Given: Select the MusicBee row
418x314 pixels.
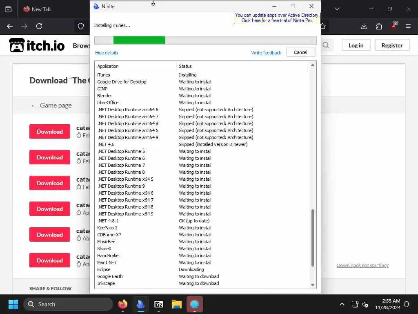Looking at the screenshot, I should point(202,242).
